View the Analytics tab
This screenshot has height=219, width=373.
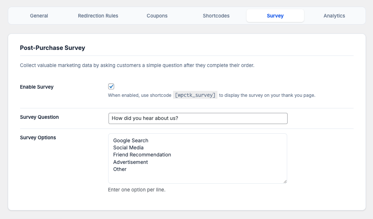pos(334,16)
